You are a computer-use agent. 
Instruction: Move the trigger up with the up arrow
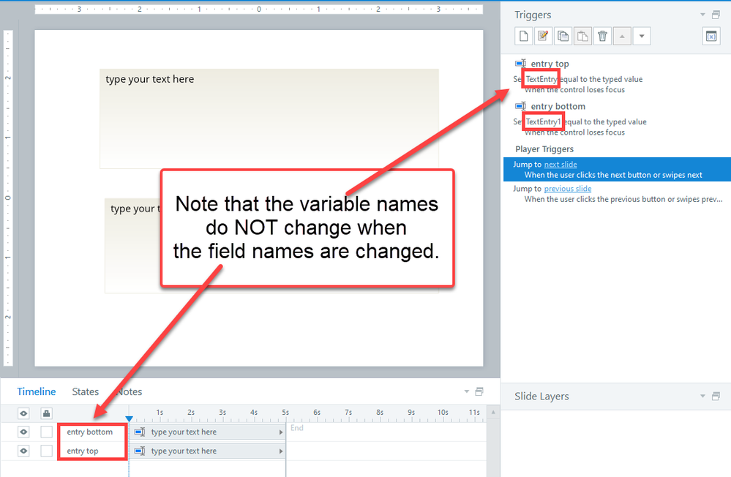click(622, 36)
